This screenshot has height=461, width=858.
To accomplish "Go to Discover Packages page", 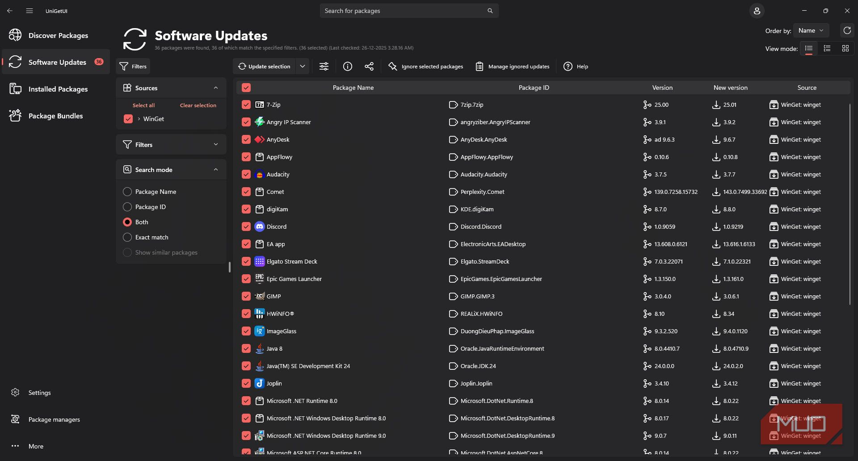I will (x=56, y=35).
